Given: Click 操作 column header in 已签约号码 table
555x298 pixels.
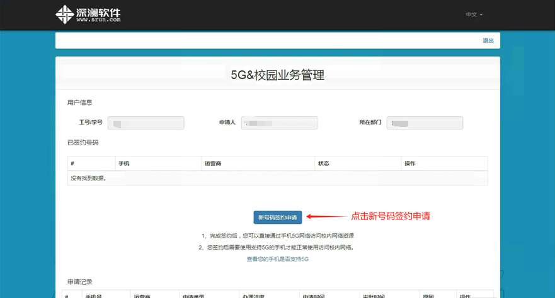Looking at the screenshot, I should pyautogui.click(x=409, y=163).
